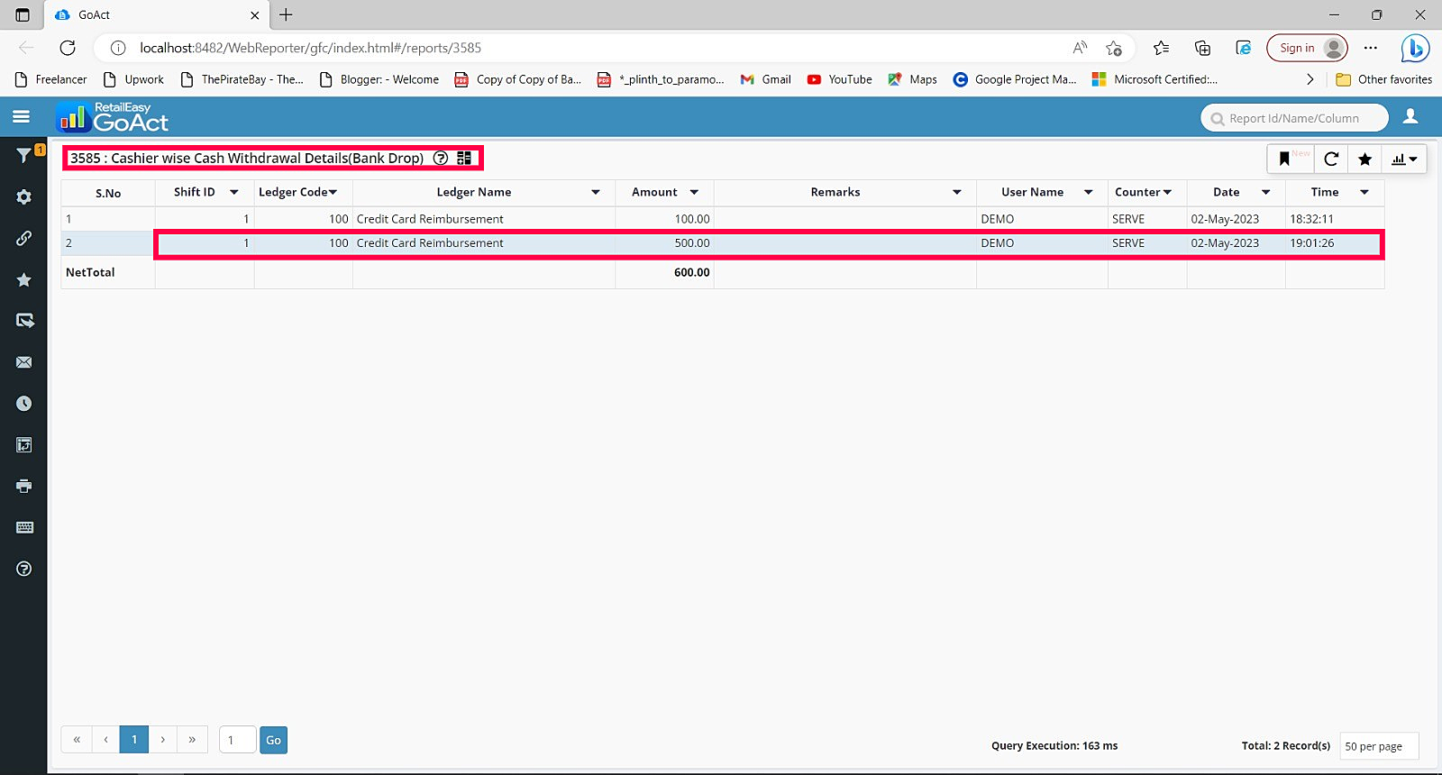Click the link icon in sidebar
Image resolution: width=1442 pixels, height=775 pixels.
(x=24, y=238)
